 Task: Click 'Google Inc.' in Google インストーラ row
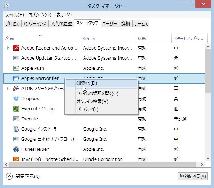pos(95,129)
